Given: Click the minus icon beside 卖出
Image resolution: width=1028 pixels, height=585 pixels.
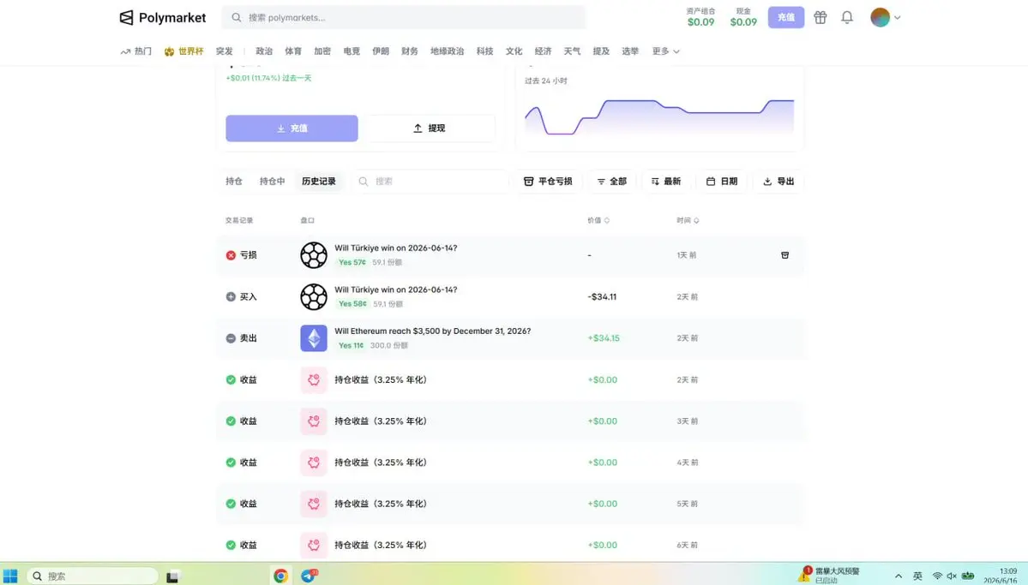Looking at the screenshot, I should (231, 338).
